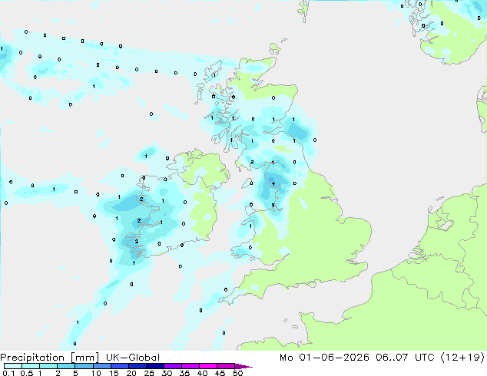This screenshot has width=487, height=376.
Task: Click the 30 to 35 mm legend swatch
Action: pos(172,366)
